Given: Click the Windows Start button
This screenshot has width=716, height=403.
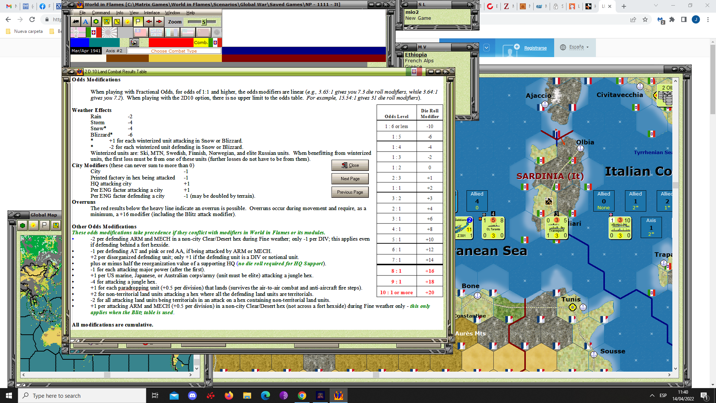Looking at the screenshot, I should pyautogui.click(x=9, y=396).
